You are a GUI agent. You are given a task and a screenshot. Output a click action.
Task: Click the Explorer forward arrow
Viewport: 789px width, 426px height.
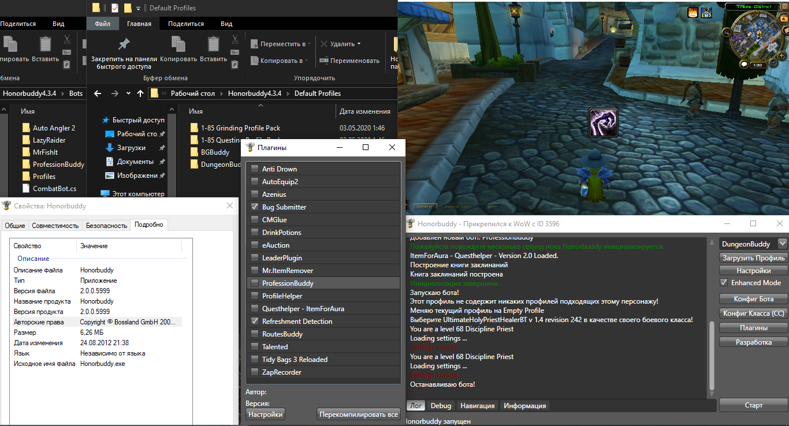click(x=114, y=94)
